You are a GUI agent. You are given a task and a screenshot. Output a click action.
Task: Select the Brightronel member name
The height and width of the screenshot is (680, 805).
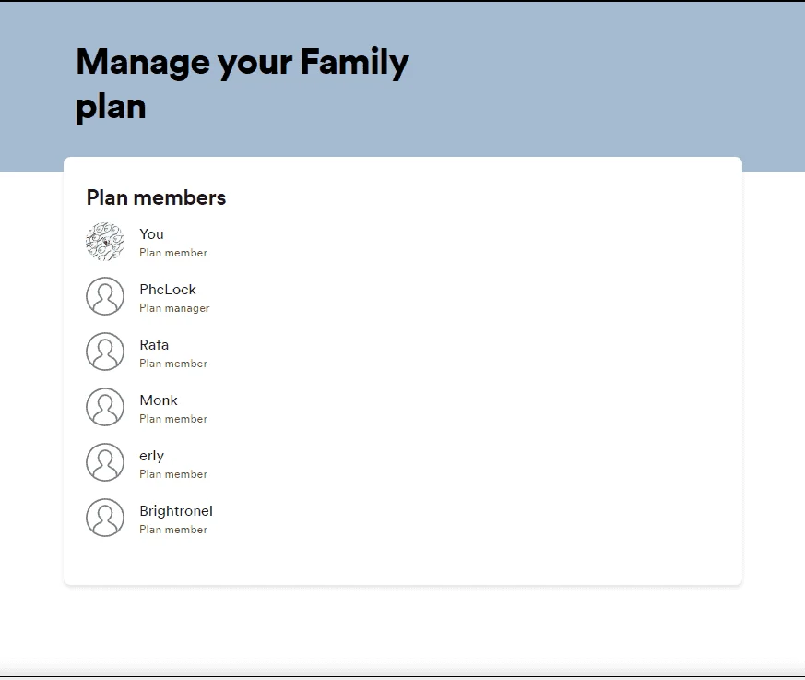tap(176, 511)
